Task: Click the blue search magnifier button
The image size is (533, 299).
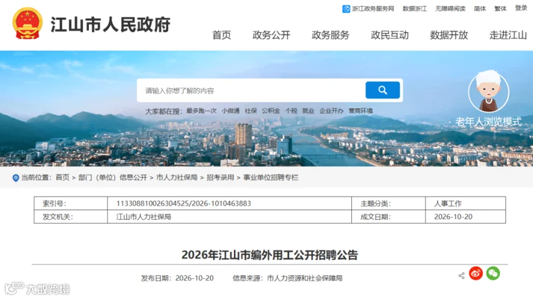Action: (383, 90)
